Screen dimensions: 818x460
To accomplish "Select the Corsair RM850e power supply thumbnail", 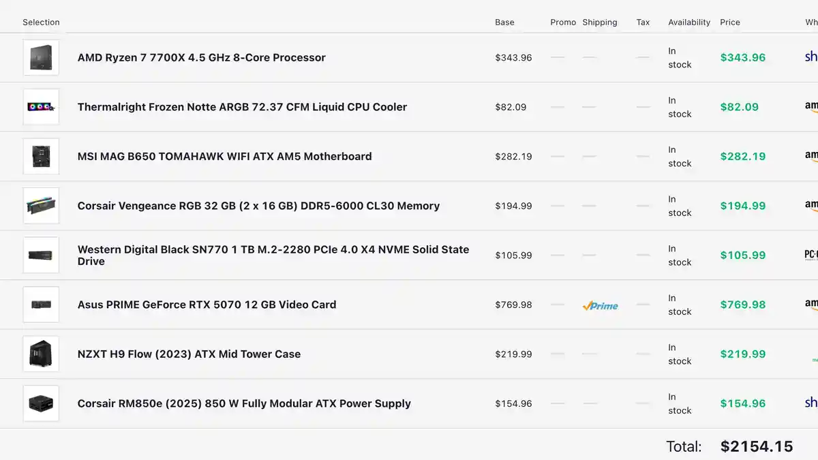I will coord(41,403).
